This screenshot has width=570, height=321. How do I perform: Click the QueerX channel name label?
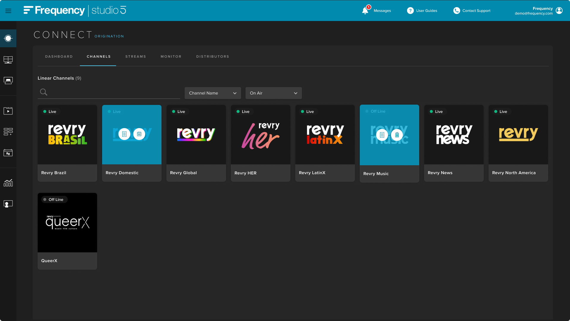click(49, 261)
